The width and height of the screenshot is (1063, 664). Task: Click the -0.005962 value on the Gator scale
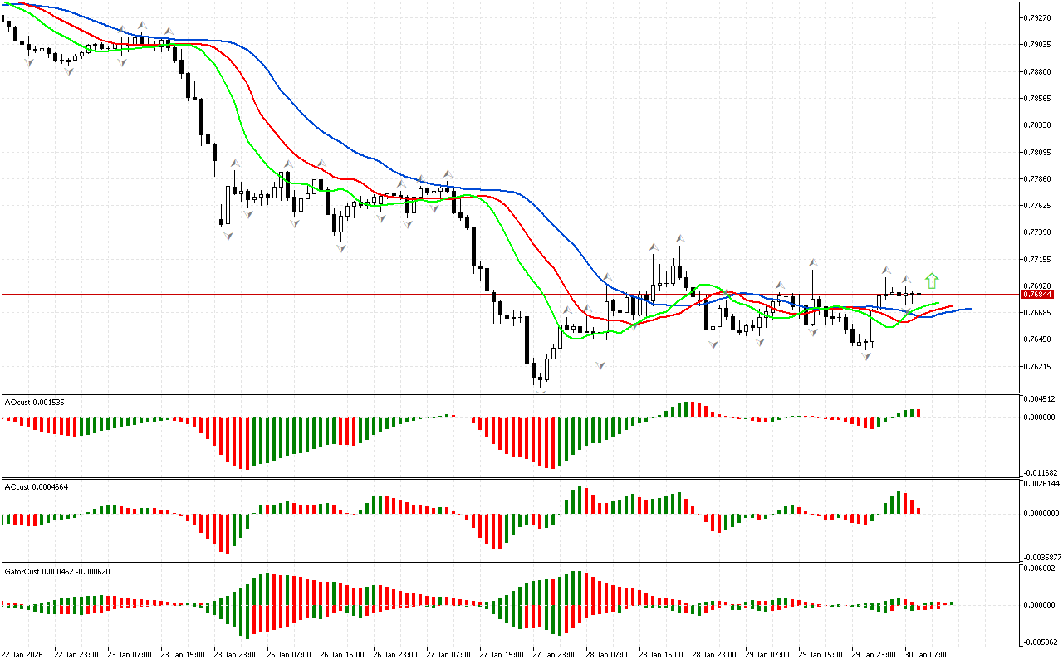coord(1041,642)
